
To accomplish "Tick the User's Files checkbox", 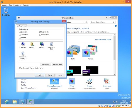I will 20,35.
